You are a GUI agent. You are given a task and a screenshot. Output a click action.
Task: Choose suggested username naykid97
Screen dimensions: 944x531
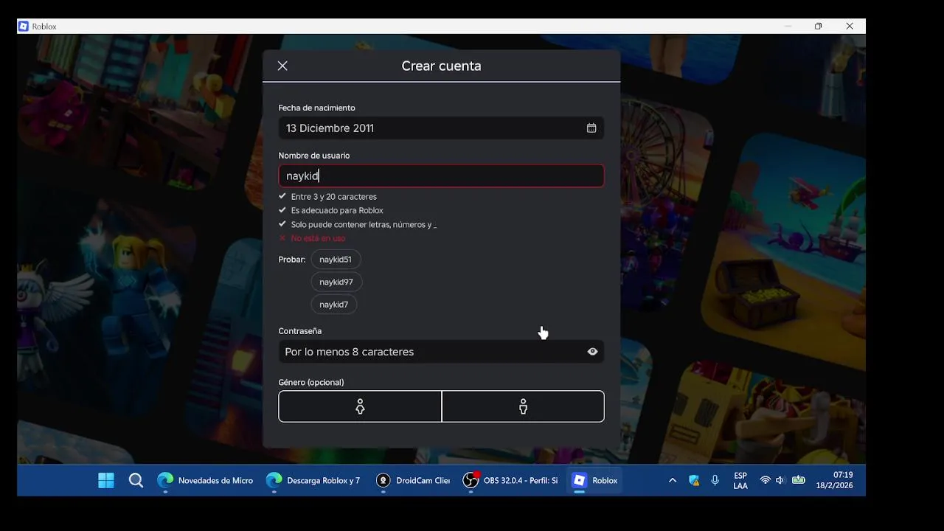point(336,282)
